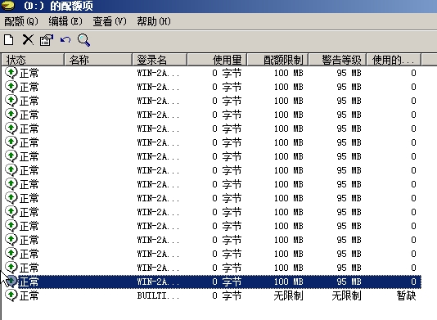Click the 使用的... column header
437x320 pixels.
[x=394, y=60]
